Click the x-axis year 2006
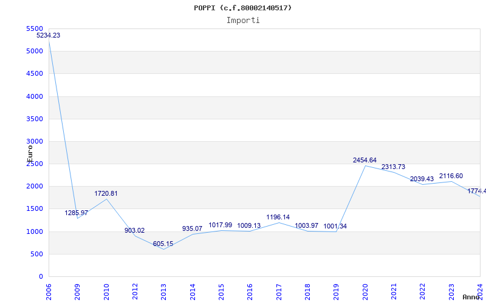 49,292
